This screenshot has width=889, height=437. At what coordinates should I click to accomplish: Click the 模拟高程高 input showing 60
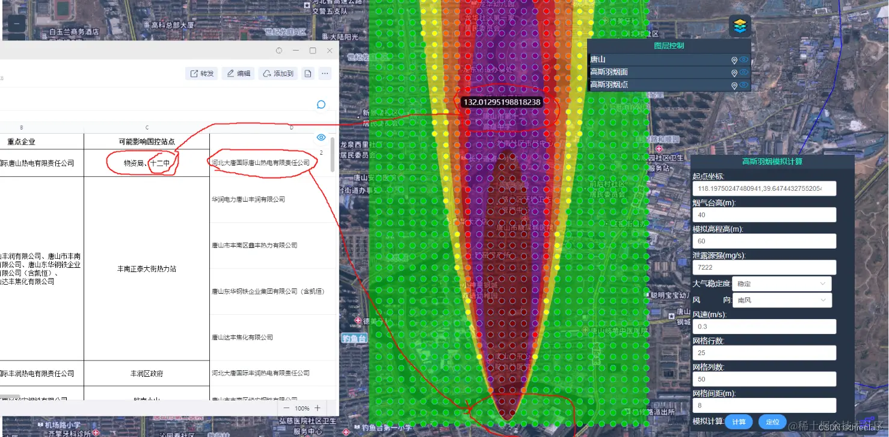[764, 241]
